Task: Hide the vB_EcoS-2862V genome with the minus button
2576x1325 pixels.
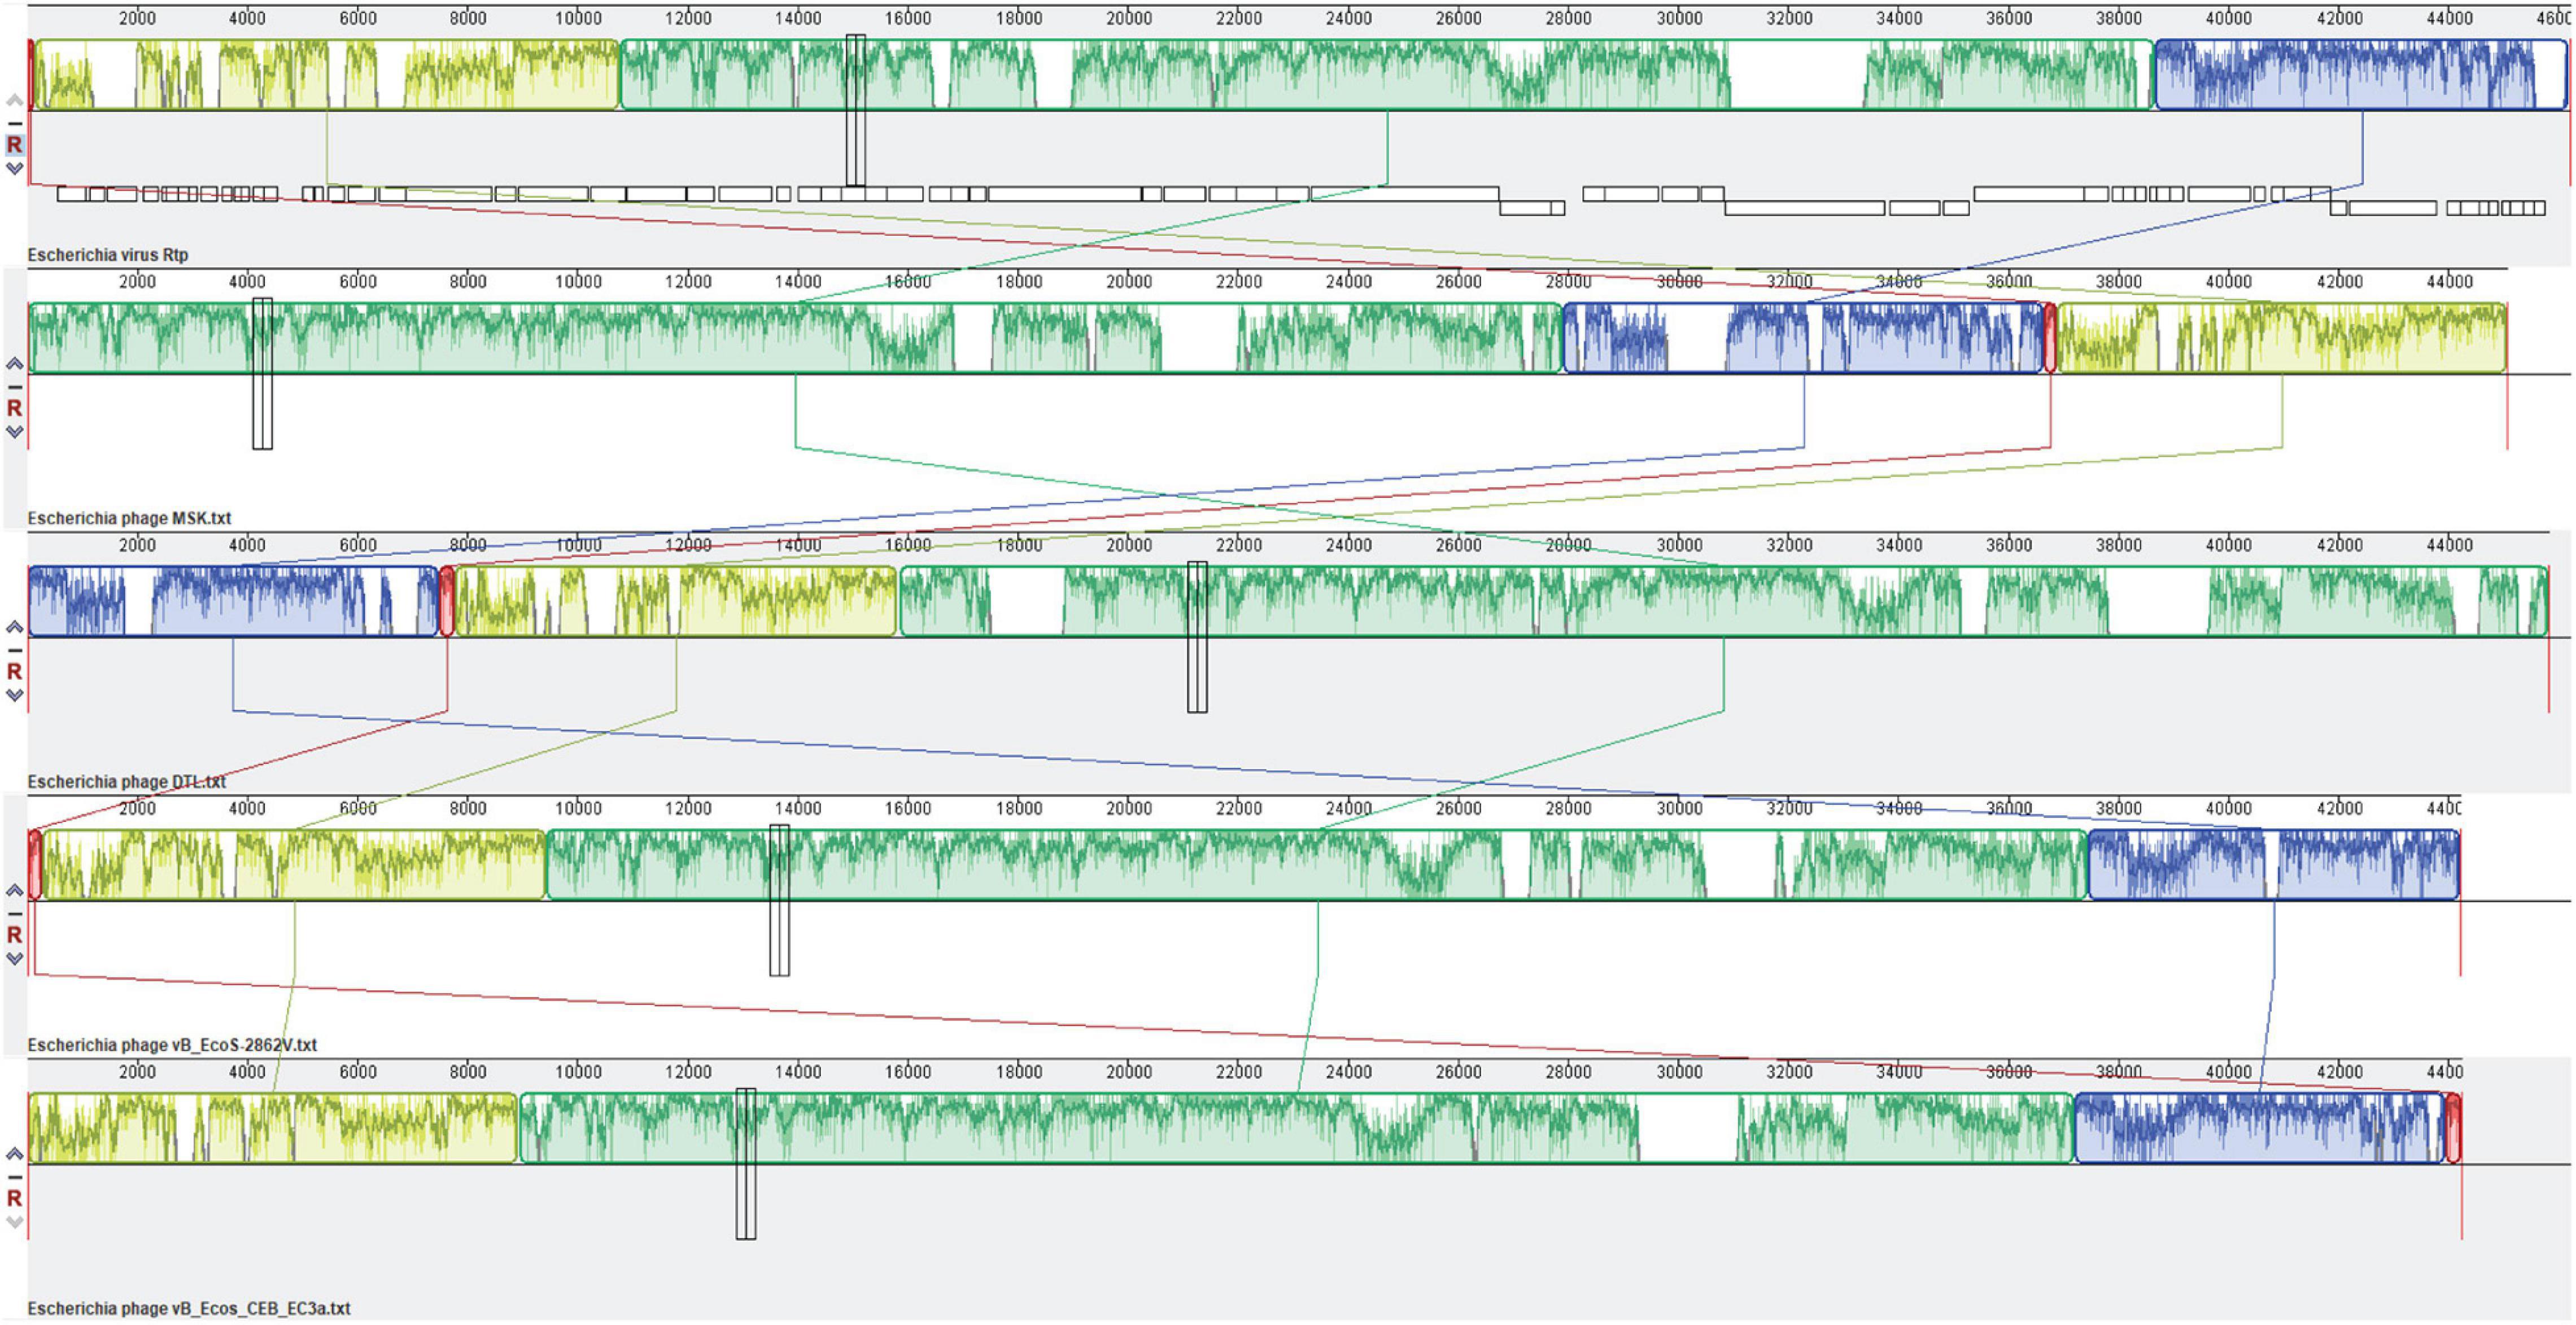Action: coord(14,913)
